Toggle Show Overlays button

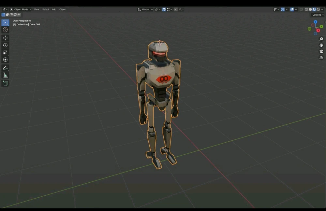pyautogui.click(x=292, y=9)
